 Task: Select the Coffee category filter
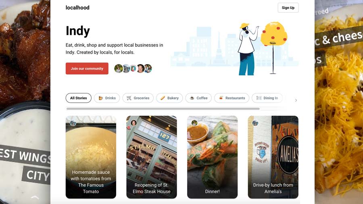198,98
